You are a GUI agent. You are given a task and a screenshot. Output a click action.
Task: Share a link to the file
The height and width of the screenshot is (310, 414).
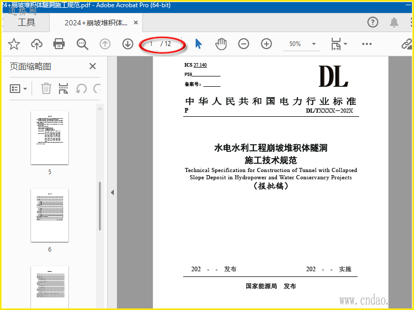pos(407,44)
